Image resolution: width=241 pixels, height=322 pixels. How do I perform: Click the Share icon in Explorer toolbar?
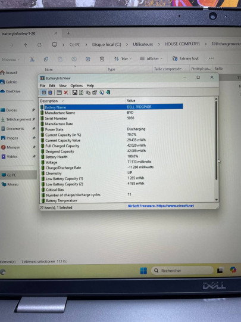pos(88,59)
